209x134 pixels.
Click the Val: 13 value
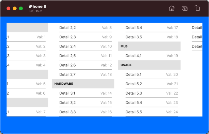point(106,74)
